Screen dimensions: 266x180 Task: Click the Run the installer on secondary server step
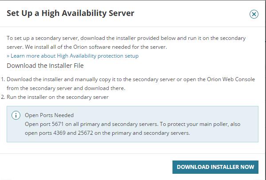pos(58,97)
